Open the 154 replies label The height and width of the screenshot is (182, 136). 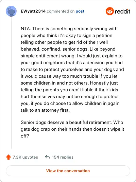coord(63,157)
